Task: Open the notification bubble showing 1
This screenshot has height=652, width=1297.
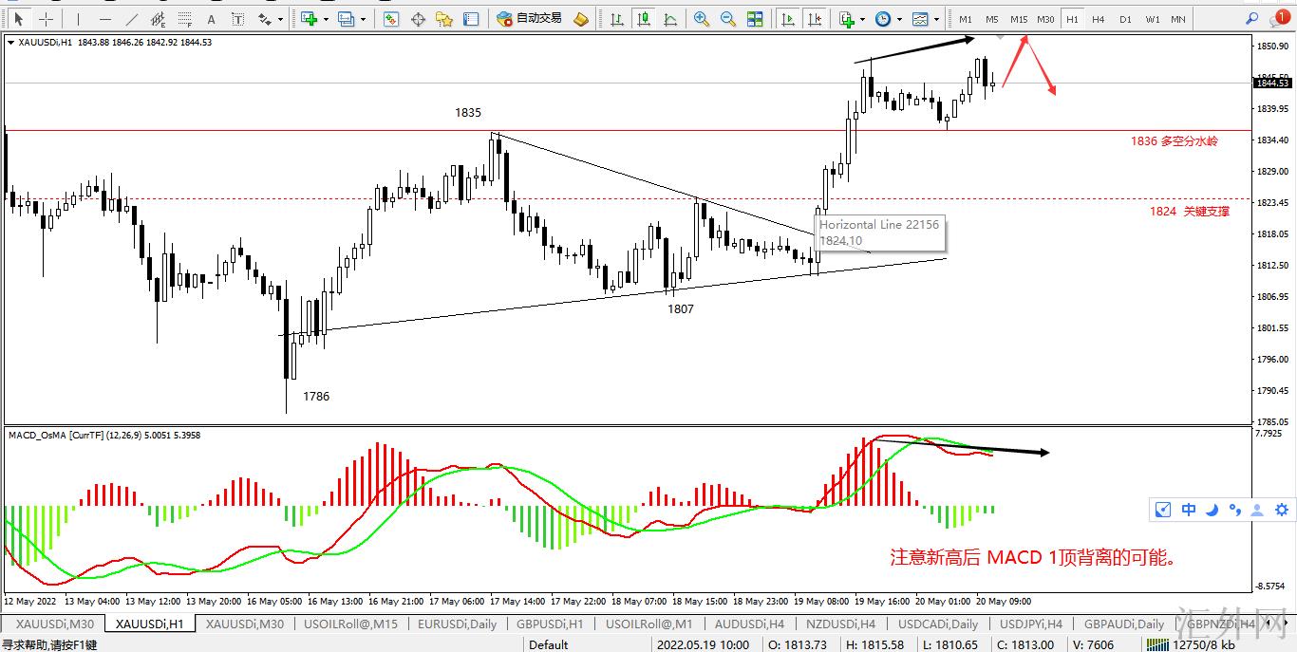Action: point(1282,17)
